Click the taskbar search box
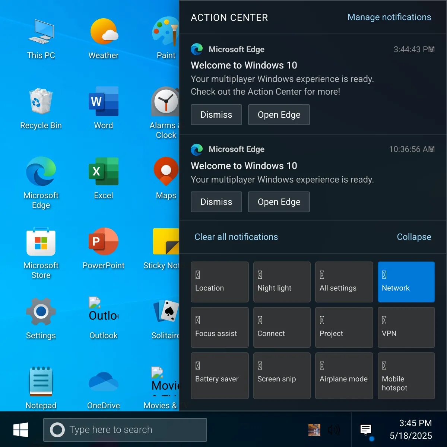This screenshot has width=447, height=447. tap(125, 429)
